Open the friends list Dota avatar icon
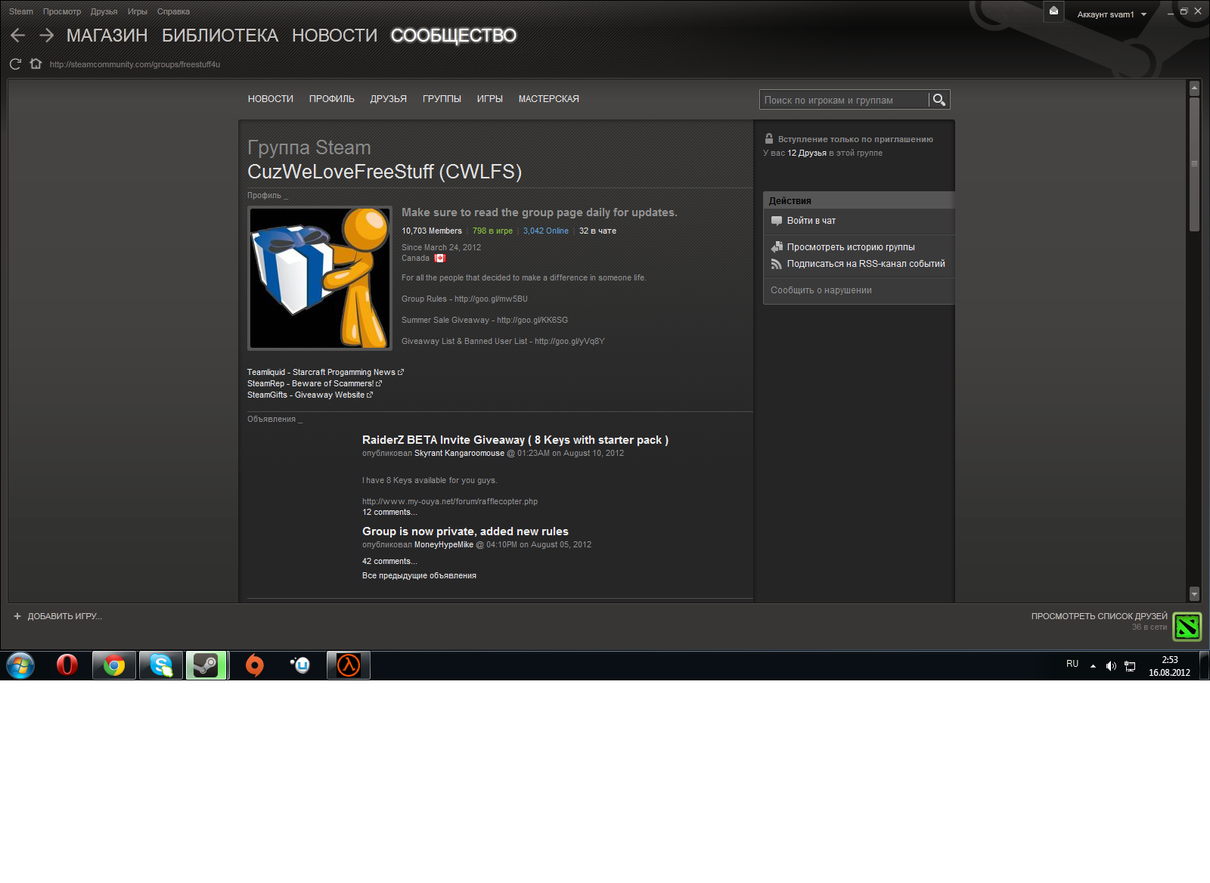Viewport: 1210px width, 883px height. coord(1187,626)
